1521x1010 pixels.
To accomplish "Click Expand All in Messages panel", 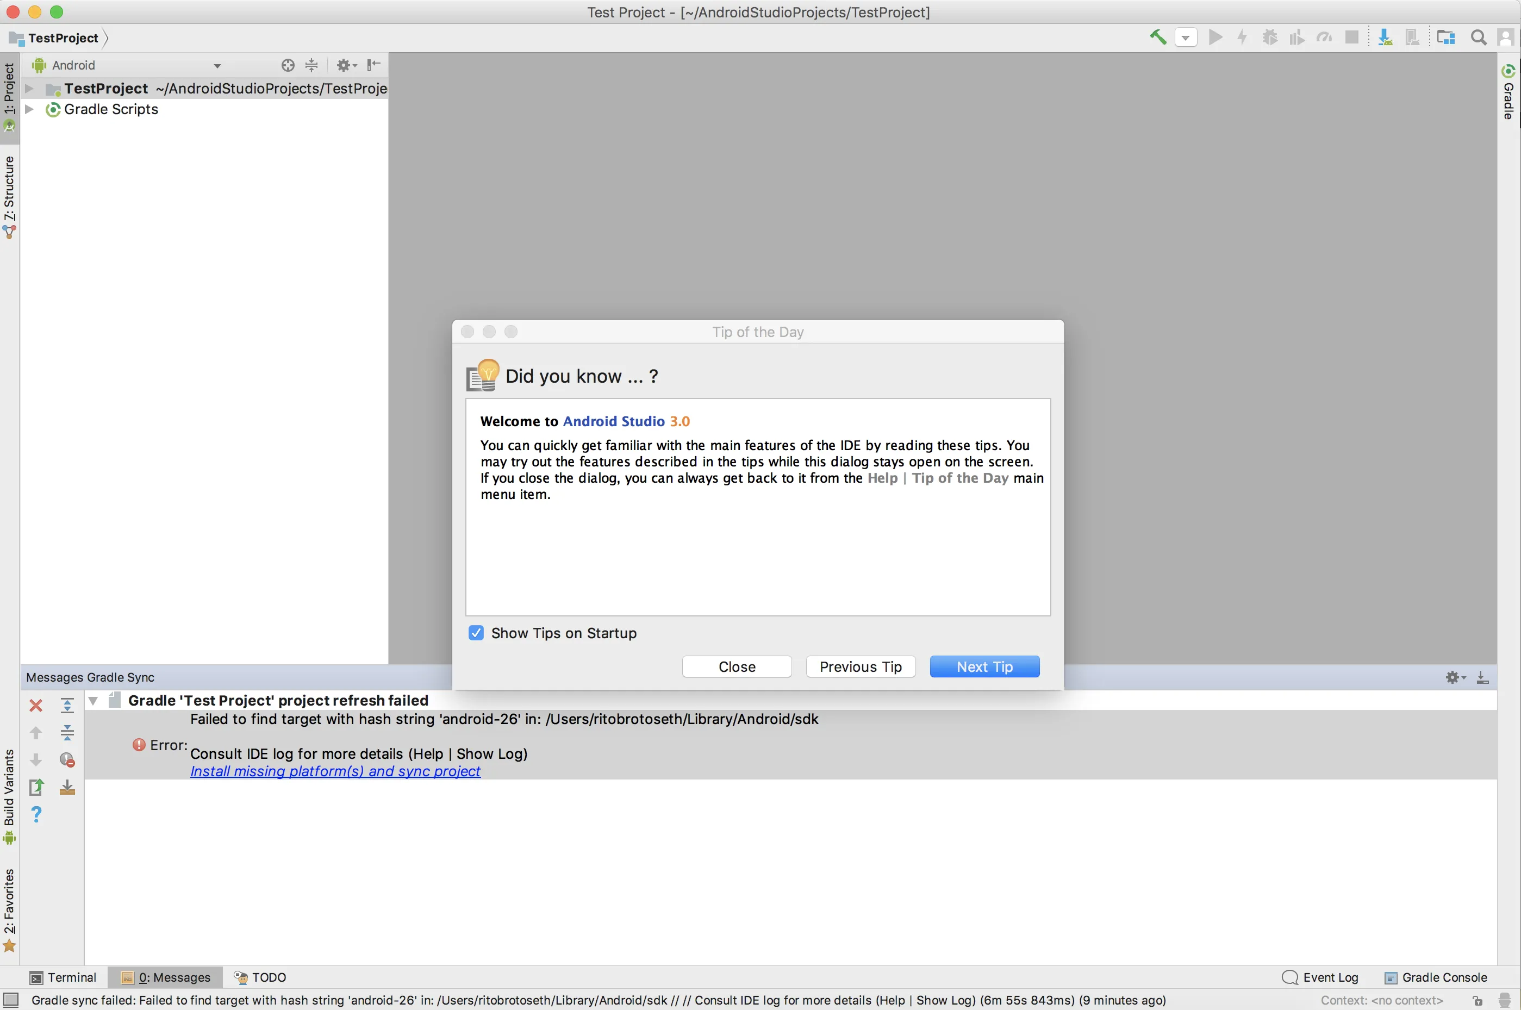I will (x=67, y=706).
